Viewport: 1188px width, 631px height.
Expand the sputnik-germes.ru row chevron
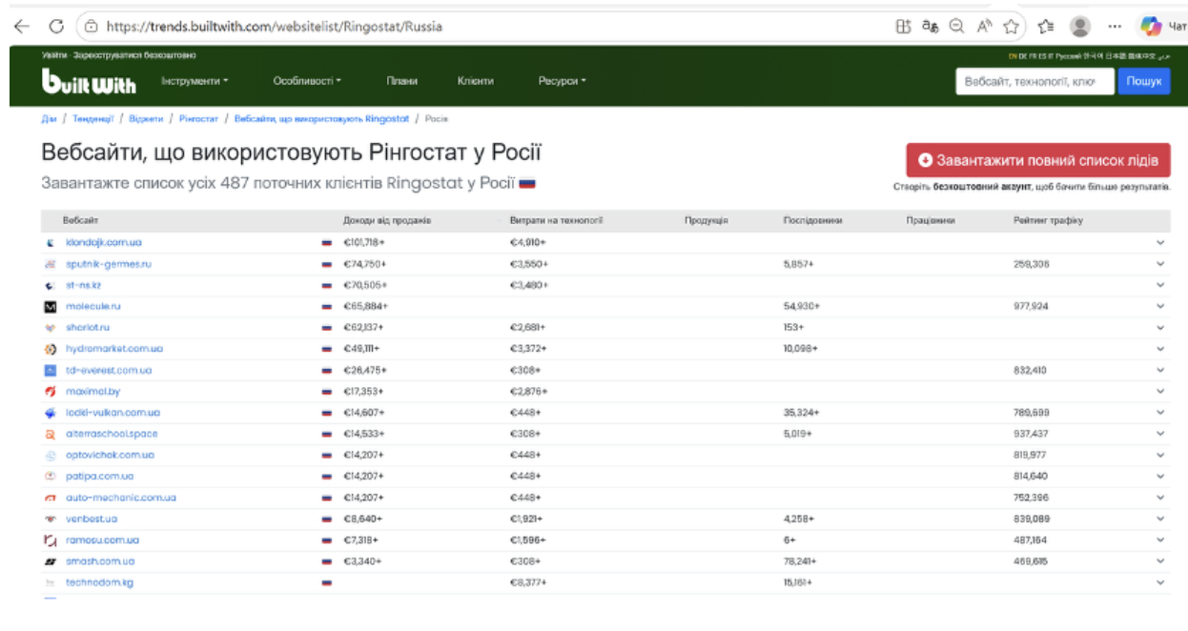click(1160, 263)
